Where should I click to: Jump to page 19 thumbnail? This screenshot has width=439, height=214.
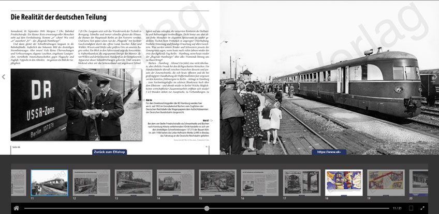[386, 183]
